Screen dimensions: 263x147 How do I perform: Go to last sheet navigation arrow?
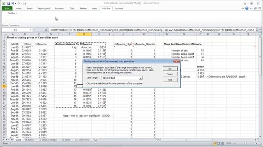[12, 140]
